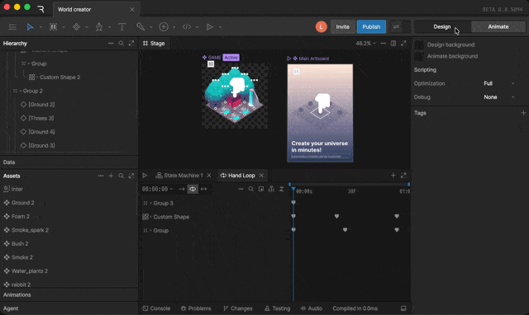Viewport: 529px width, 315px height.
Task: Set playback mode to one-shot arrow
Action: click(182, 189)
